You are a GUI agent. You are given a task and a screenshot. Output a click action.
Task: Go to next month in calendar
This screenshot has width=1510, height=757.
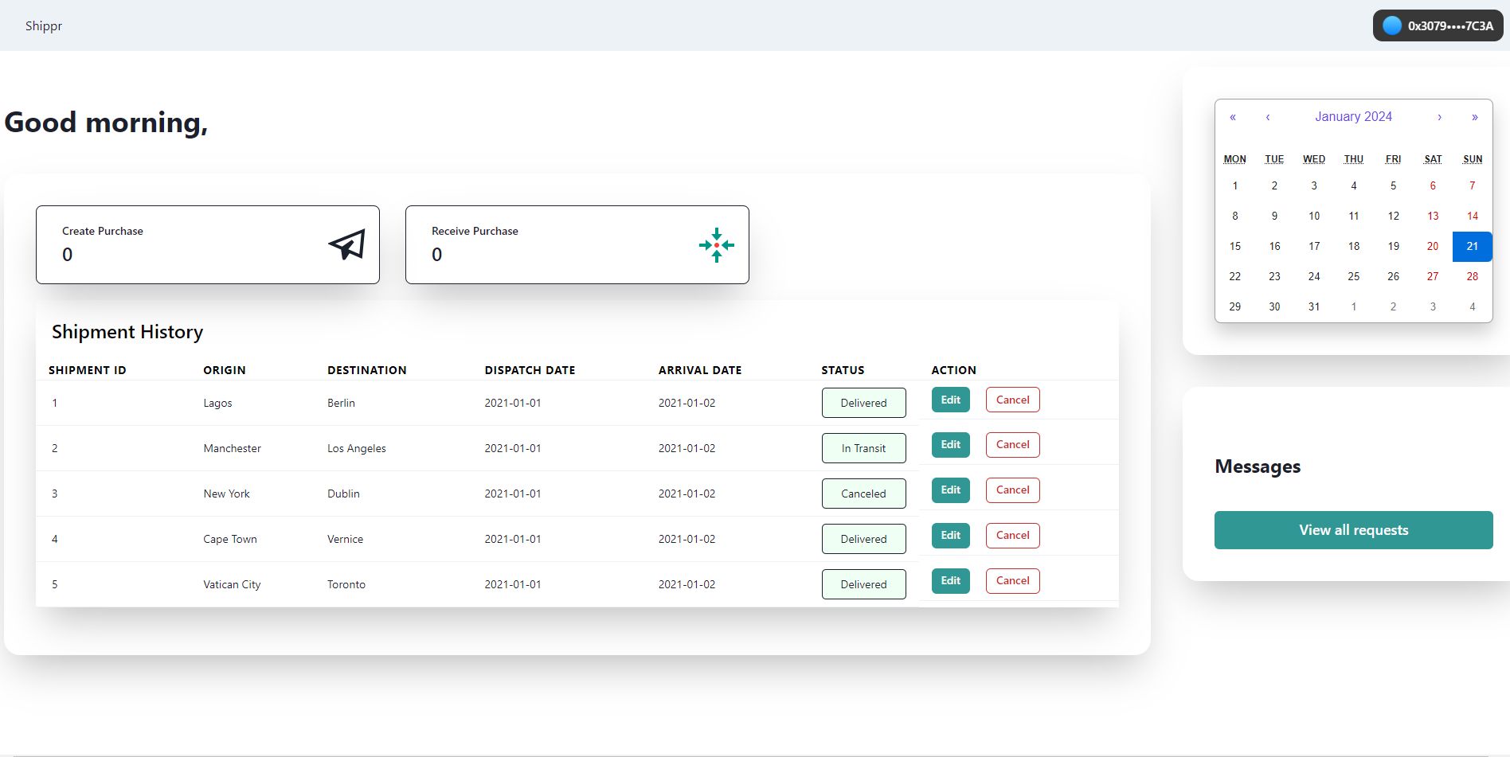(x=1439, y=117)
